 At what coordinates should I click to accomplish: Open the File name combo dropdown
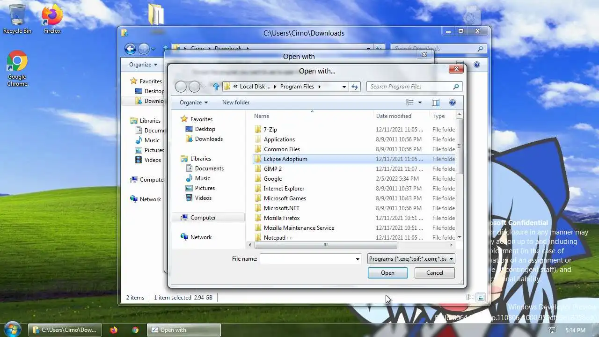358,259
